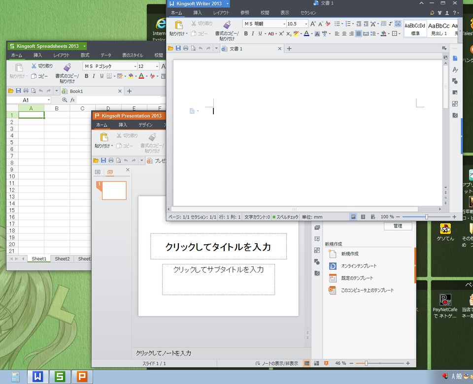Click the save icon in Spreadsheets quick toolbar

pos(18,91)
